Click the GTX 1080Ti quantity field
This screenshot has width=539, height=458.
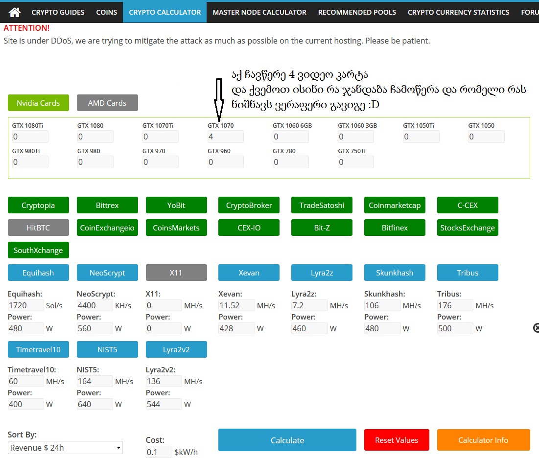(30, 137)
